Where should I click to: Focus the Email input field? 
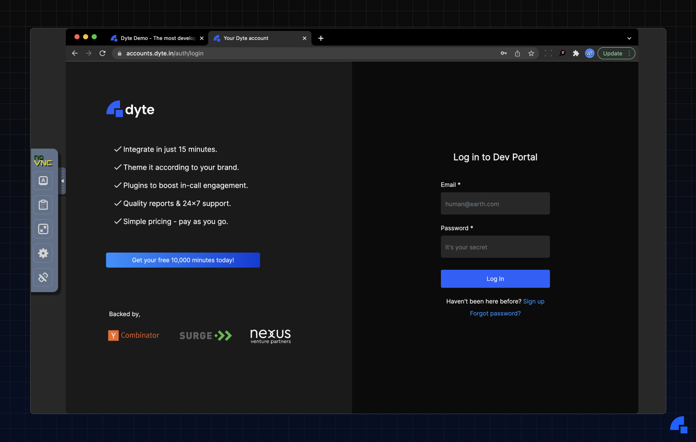(x=495, y=204)
